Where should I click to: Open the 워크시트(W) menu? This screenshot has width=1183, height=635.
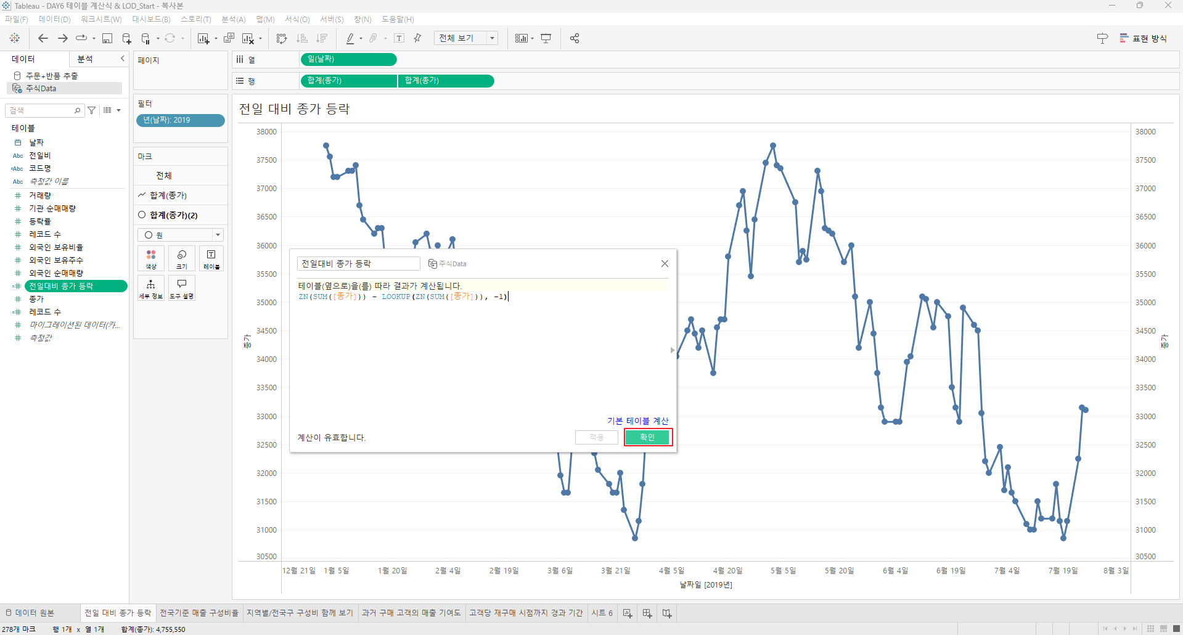(101, 19)
